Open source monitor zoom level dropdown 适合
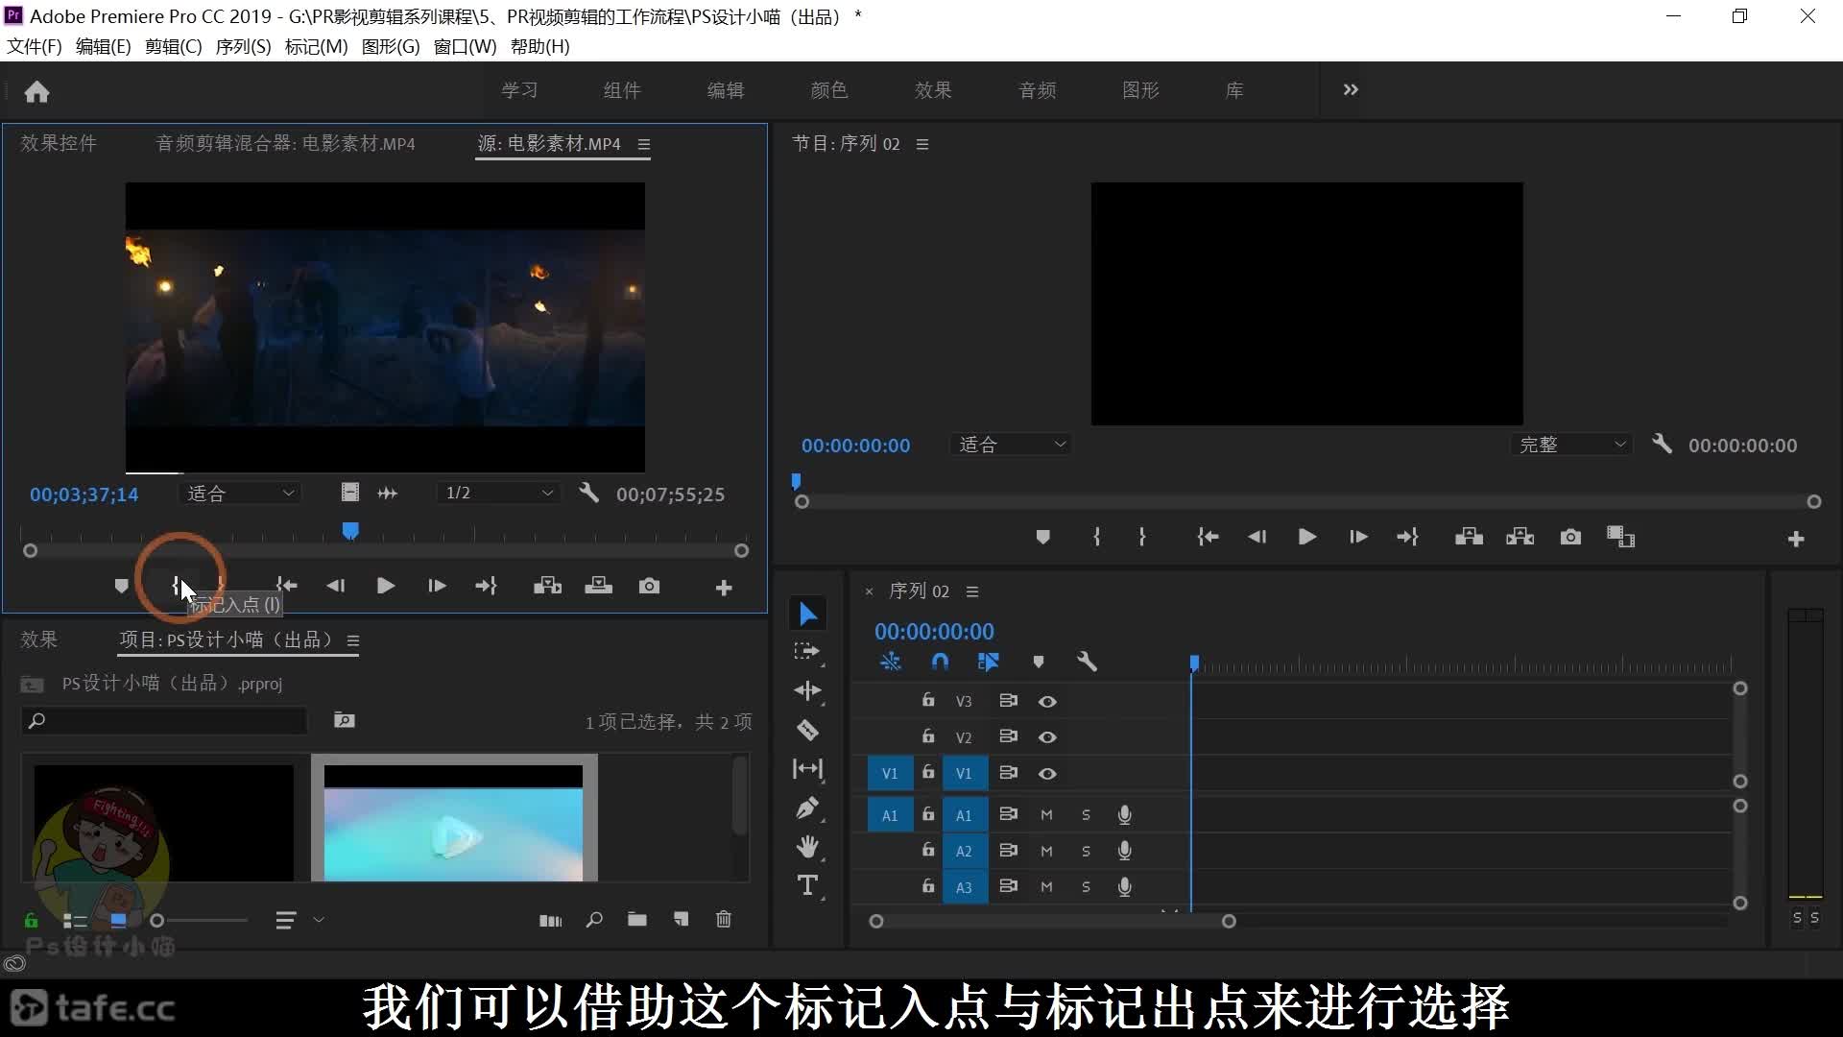1843x1037 pixels. pos(240,494)
